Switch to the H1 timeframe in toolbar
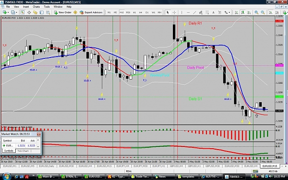The height and width of the screenshot is (180, 288). pyautogui.click(x=135, y=12)
